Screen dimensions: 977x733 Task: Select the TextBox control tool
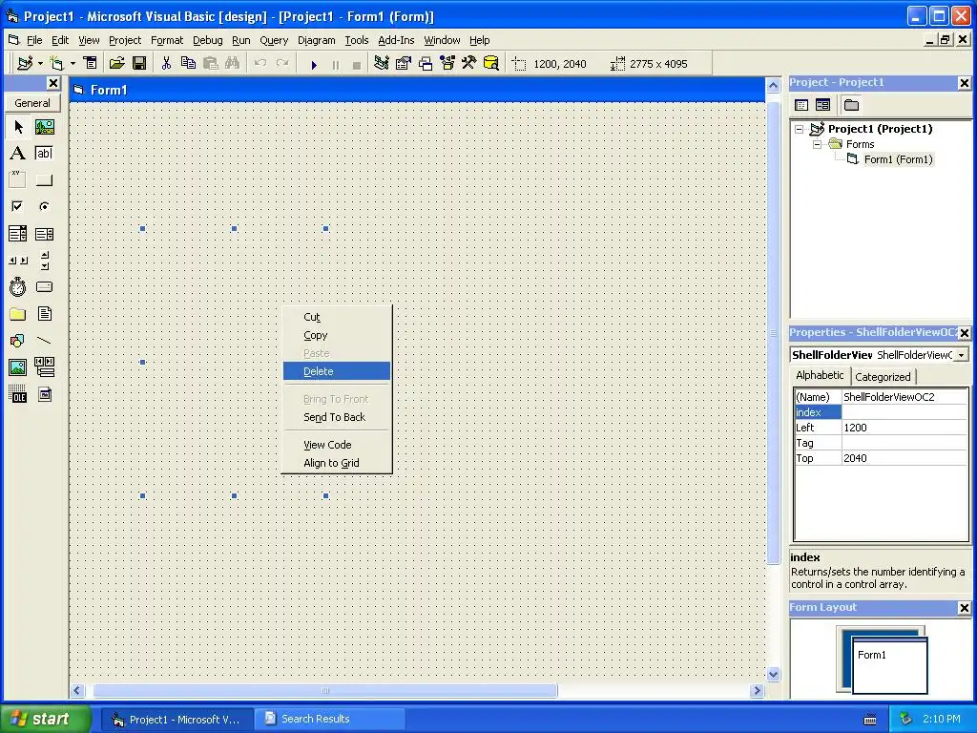[x=44, y=154]
